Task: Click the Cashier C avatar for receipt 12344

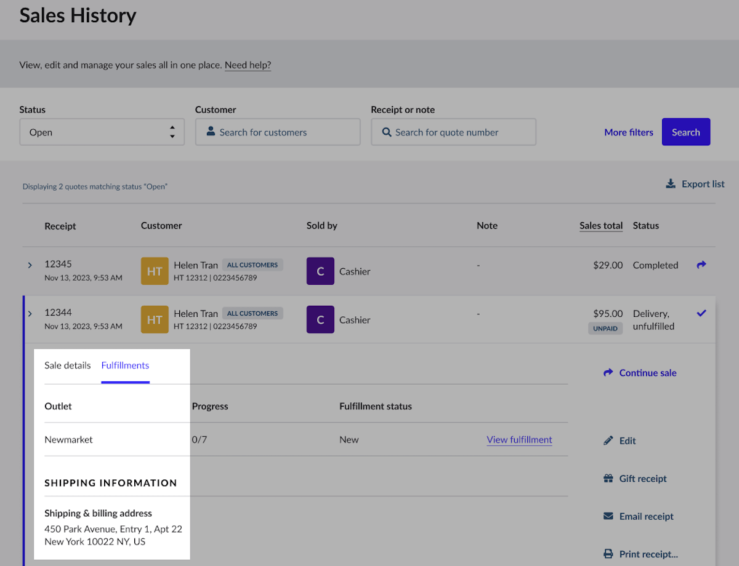Action: [x=320, y=320]
